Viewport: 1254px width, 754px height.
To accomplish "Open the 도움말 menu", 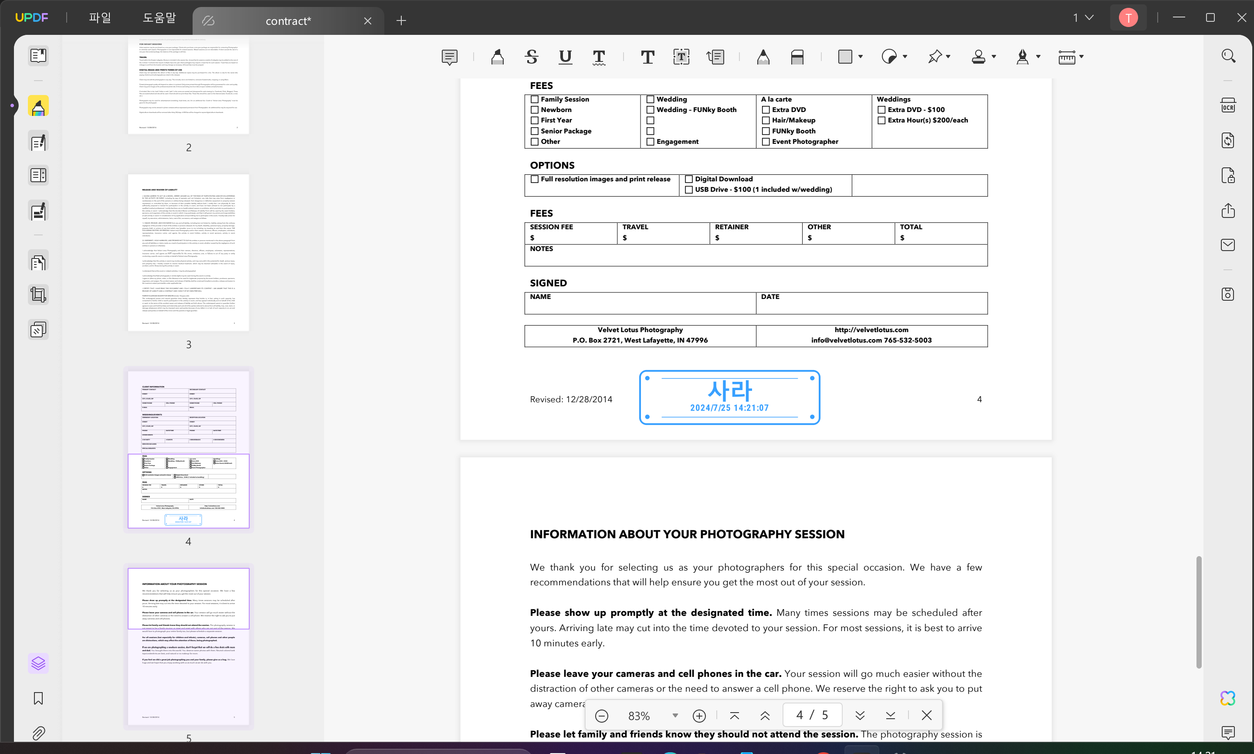I will coord(159,18).
